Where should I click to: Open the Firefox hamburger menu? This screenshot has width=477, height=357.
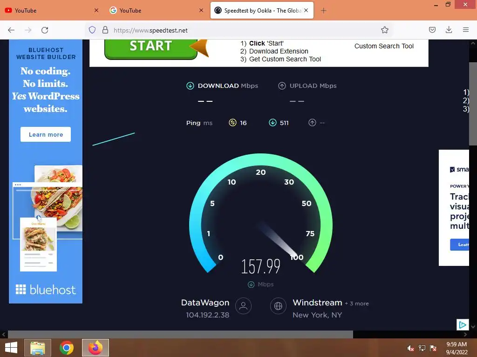pos(466,30)
